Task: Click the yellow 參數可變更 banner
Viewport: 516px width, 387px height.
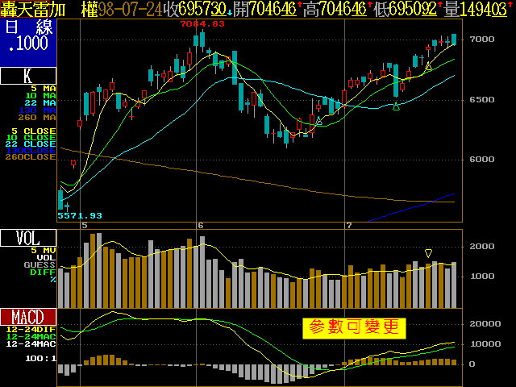Action: coord(354,327)
